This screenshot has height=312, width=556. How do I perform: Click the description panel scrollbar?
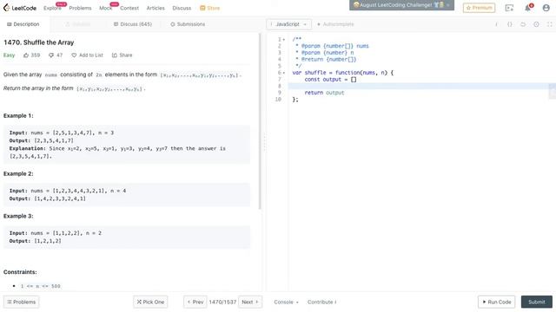click(260, 121)
